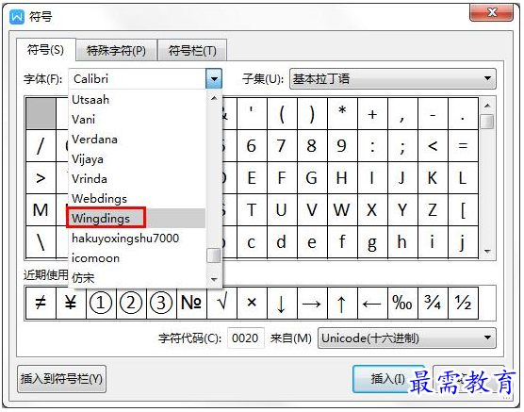
Task: Select the № numero recent symbol
Action: (x=191, y=303)
